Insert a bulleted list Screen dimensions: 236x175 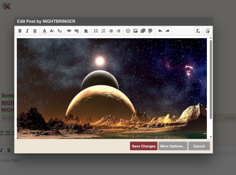click(96, 31)
